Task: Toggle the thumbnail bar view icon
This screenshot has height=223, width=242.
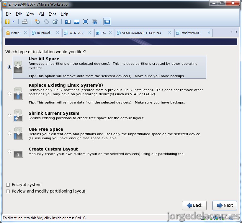Action: 77,22
